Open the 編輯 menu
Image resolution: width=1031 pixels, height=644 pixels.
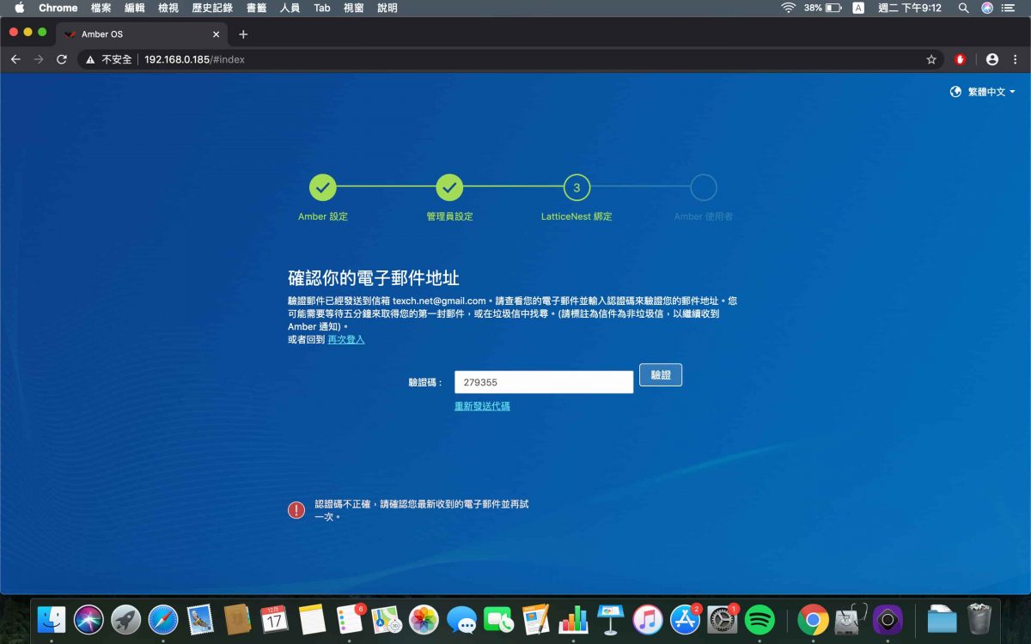[x=135, y=8]
